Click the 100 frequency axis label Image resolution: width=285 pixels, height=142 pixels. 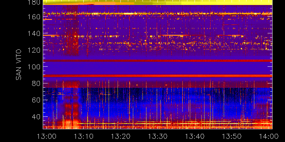coord(34,67)
